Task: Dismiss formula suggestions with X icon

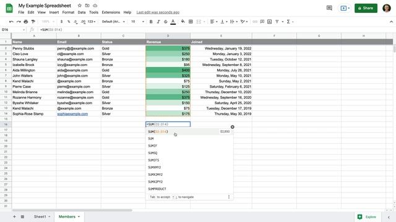Action: click(233, 127)
